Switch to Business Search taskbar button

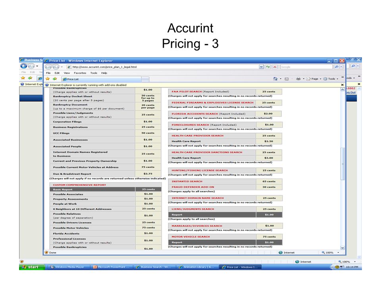tap(155, 267)
